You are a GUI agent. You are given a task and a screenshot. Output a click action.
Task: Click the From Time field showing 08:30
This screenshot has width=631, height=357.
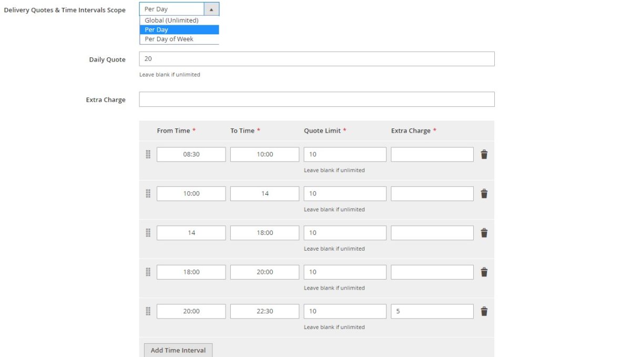191,154
